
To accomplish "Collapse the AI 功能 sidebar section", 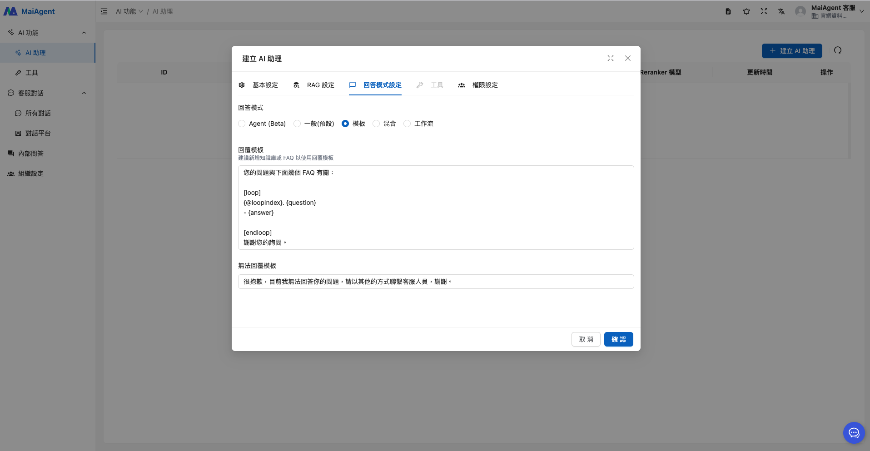I will (84, 33).
